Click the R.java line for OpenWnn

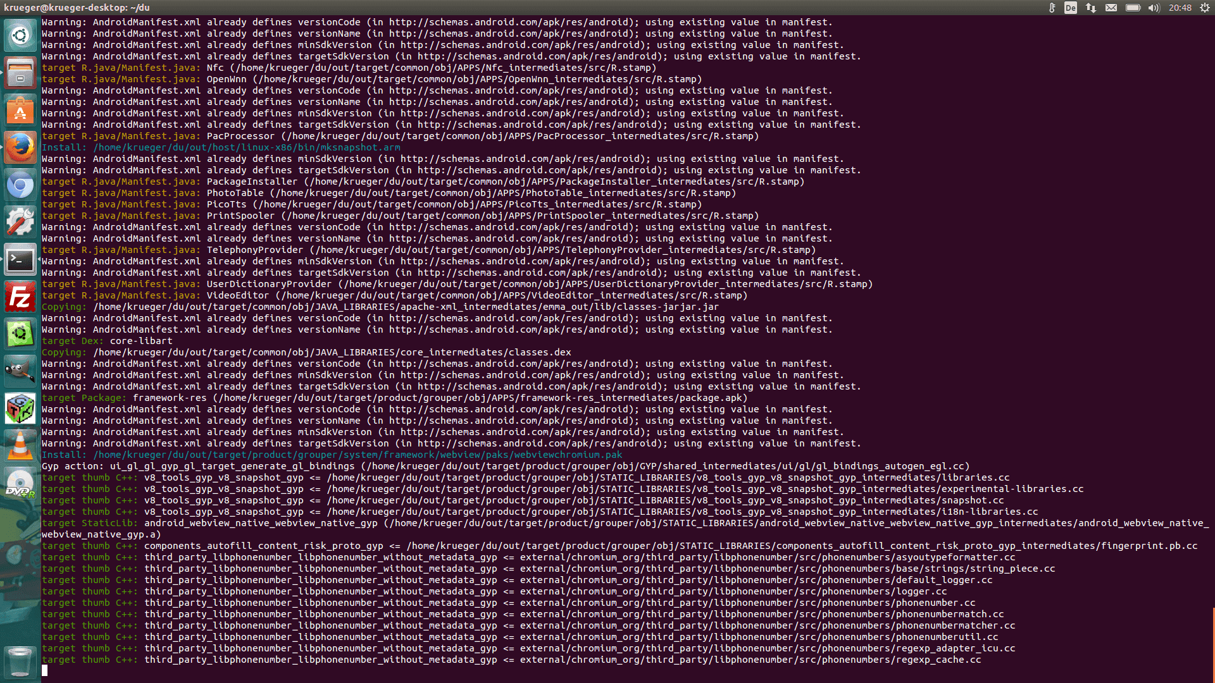[x=372, y=79]
